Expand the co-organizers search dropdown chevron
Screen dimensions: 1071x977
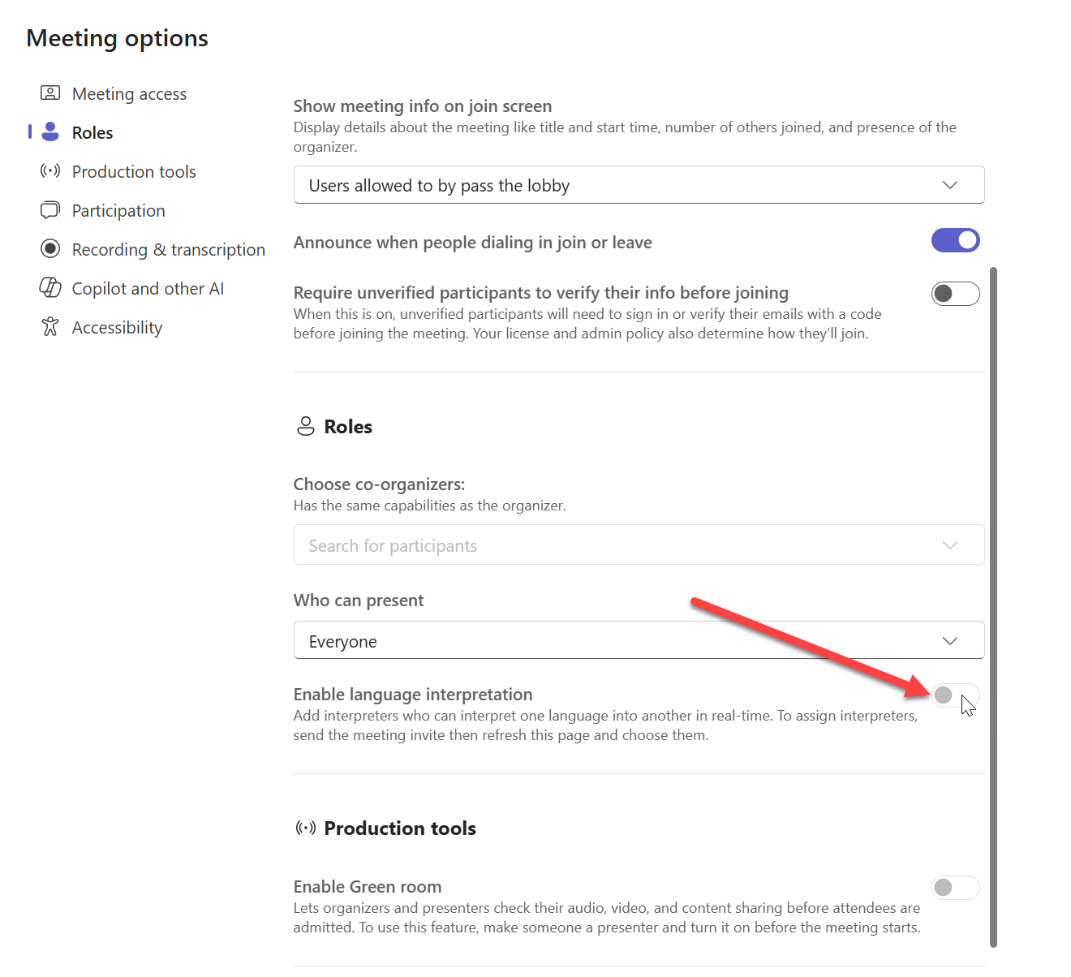[950, 545]
